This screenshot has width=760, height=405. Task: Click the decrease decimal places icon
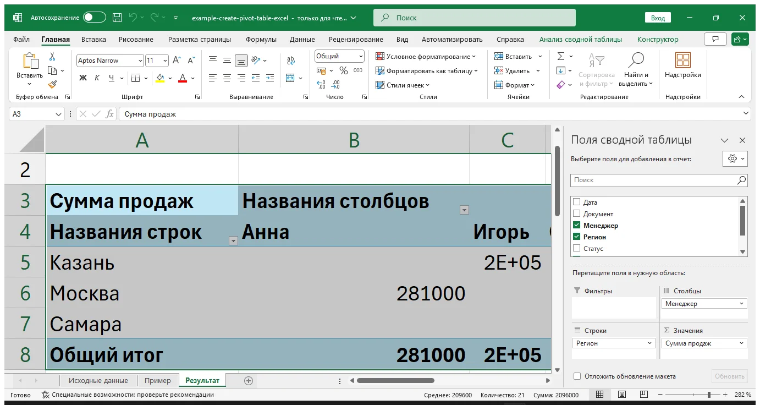[336, 85]
